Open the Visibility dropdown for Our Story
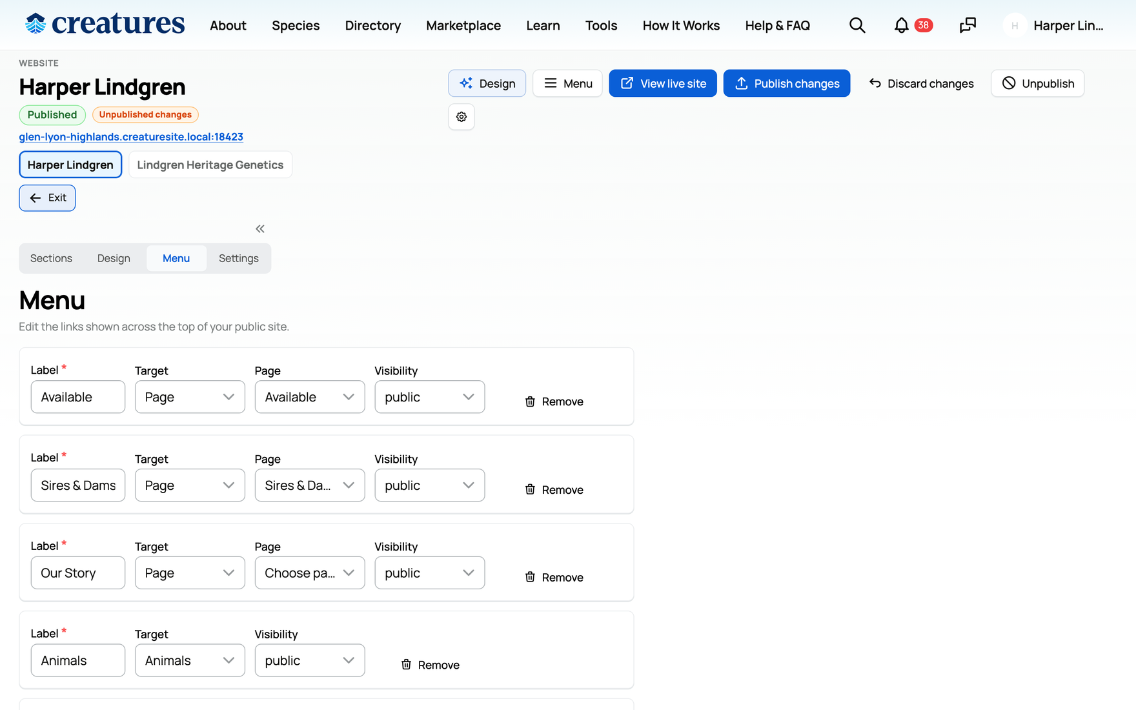1136x710 pixels. tap(430, 573)
